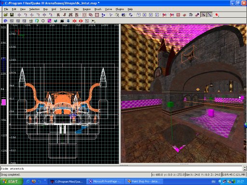Toggle the free scale icon left of X
Screen dimensions: 247x185
pyautogui.click(x=138, y=15)
